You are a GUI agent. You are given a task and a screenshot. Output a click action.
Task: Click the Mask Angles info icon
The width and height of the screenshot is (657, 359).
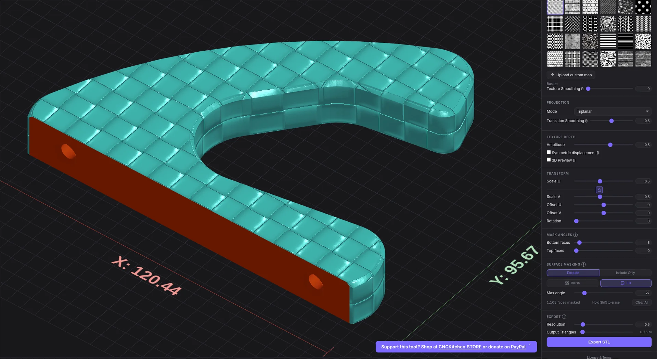point(575,235)
